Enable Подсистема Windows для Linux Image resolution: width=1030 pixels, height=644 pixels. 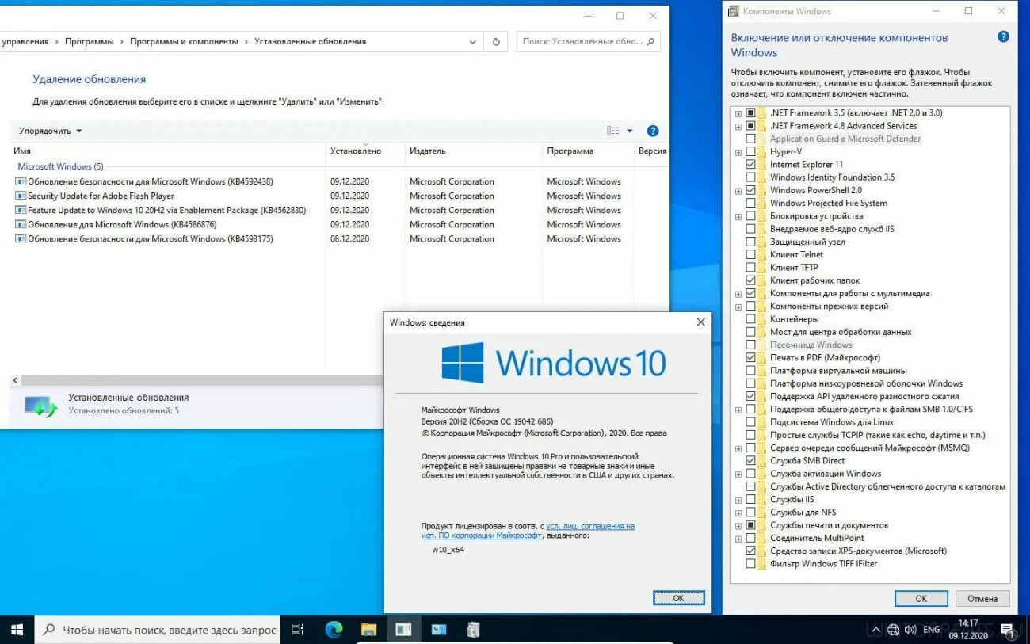(750, 422)
